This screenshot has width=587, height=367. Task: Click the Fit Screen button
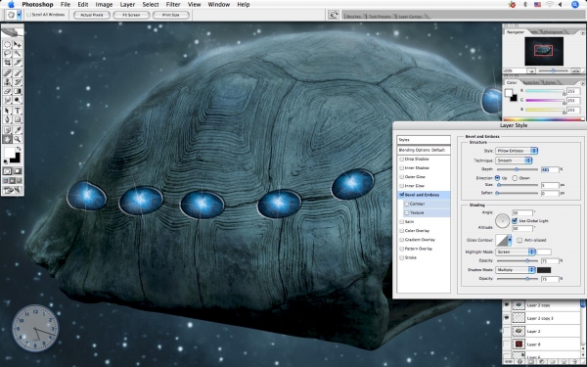click(x=131, y=15)
